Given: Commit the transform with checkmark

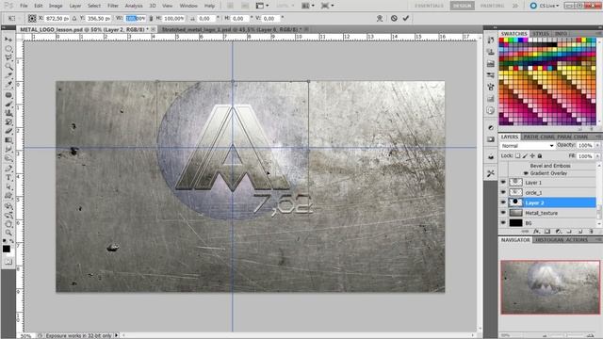Looking at the screenshot, I should coord(406,18).
